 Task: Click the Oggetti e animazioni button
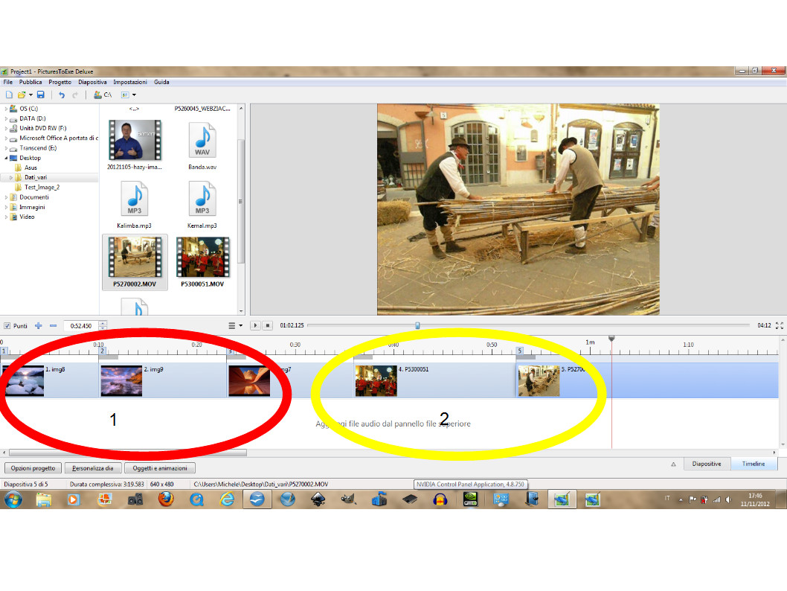[159, 468]
